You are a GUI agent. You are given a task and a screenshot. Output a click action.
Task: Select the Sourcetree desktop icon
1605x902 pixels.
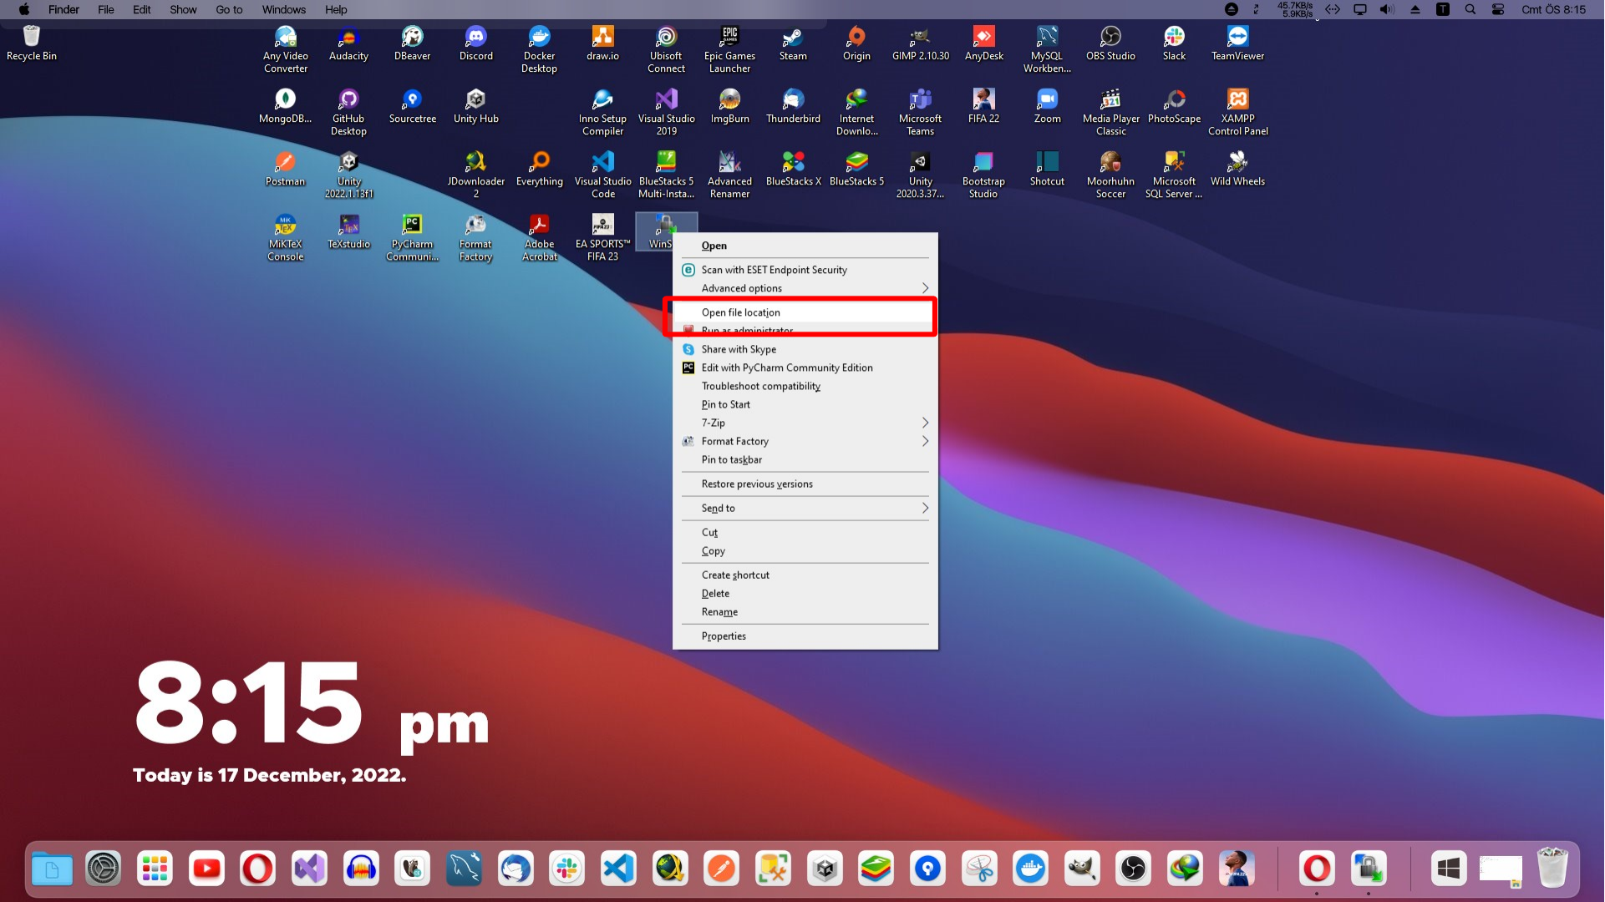pos(412,106)
